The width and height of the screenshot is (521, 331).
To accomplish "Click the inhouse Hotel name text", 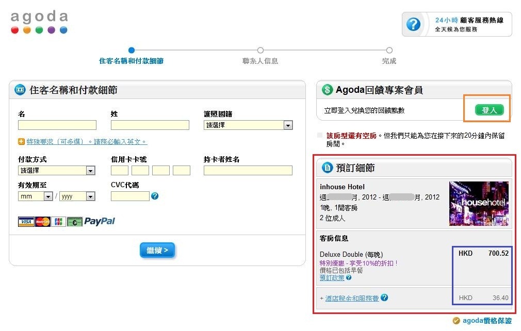I will [342, 187].
